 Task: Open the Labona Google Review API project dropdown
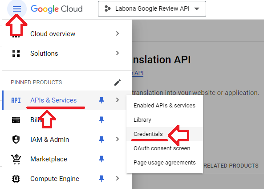(152, 9)
